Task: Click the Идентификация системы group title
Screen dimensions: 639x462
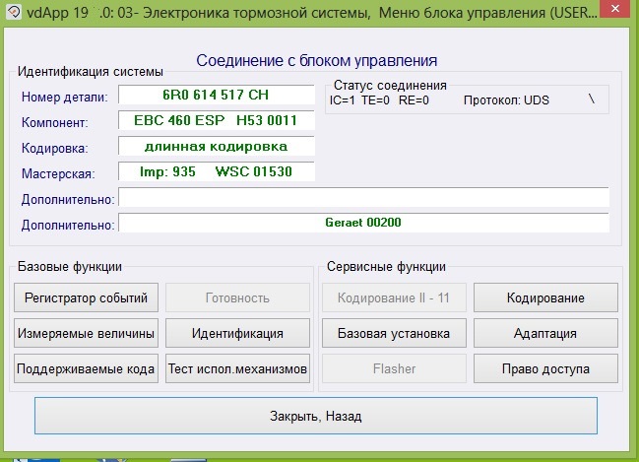Action: click(91, 72)
